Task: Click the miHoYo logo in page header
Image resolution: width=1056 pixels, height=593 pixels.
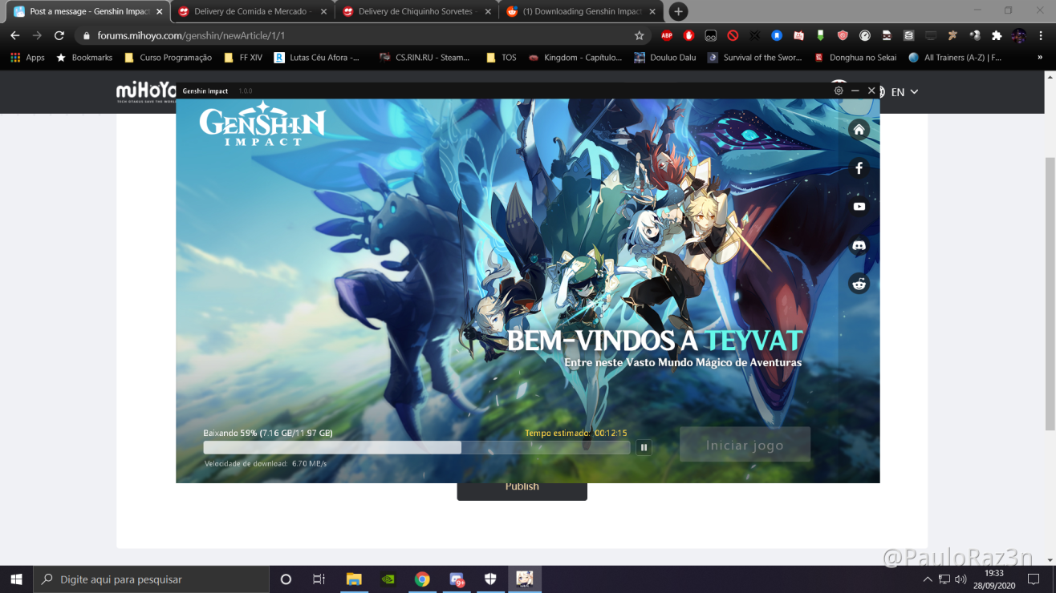Action: [146, 91]
